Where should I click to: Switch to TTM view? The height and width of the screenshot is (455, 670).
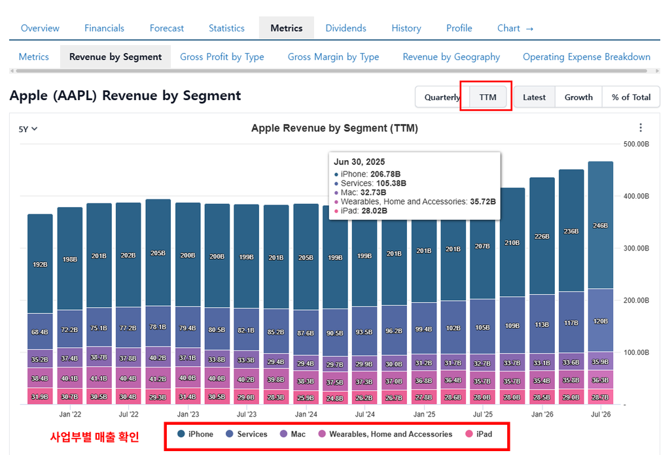(487, 97)
